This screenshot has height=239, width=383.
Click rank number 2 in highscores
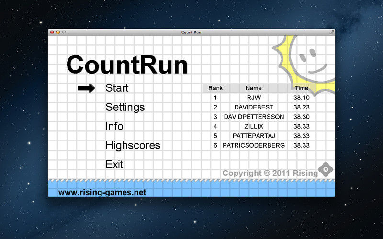[x=215, y=107]
